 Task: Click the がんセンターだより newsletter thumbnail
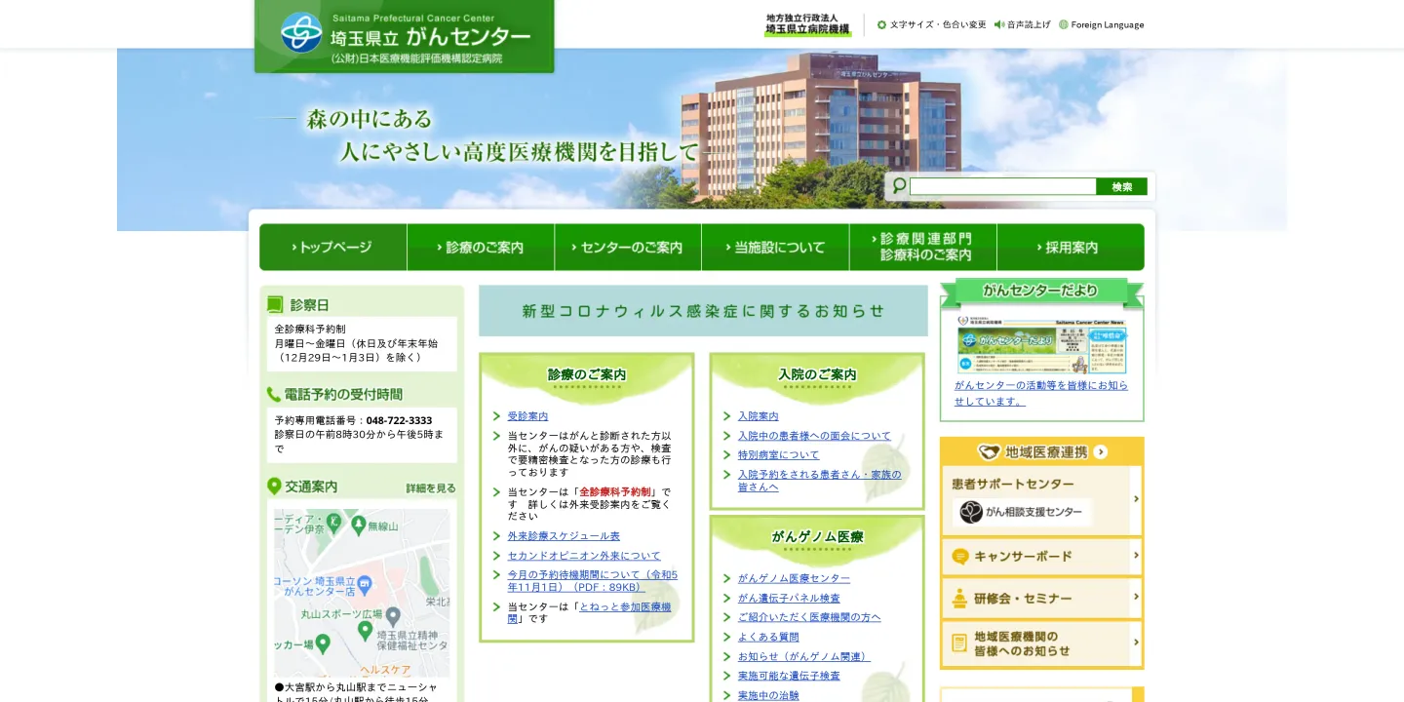pyautogui.click(x=1041, y=345)
